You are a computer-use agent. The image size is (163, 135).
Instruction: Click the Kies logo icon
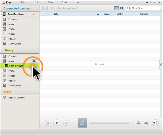4,2
